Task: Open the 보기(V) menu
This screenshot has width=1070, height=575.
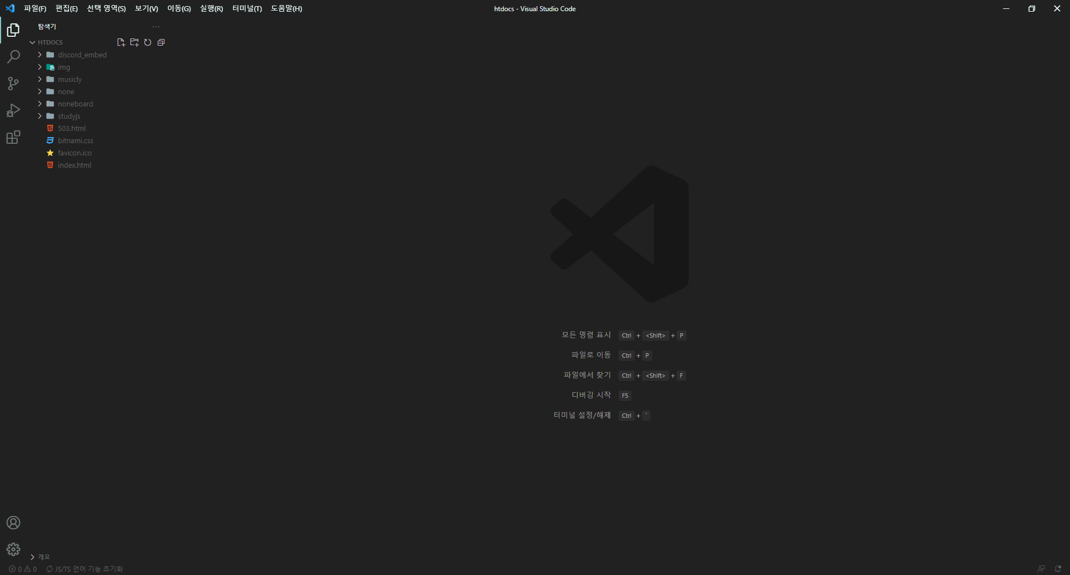Action: click(147, 8)
